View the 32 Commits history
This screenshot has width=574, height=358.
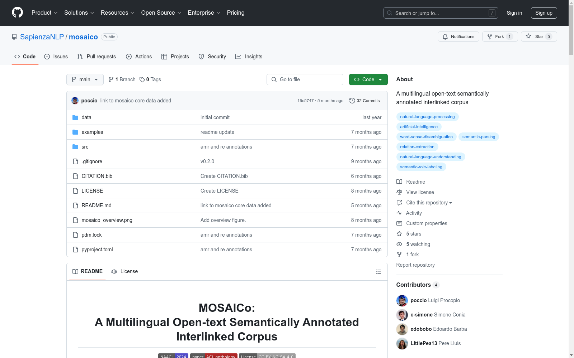(364, 101)
